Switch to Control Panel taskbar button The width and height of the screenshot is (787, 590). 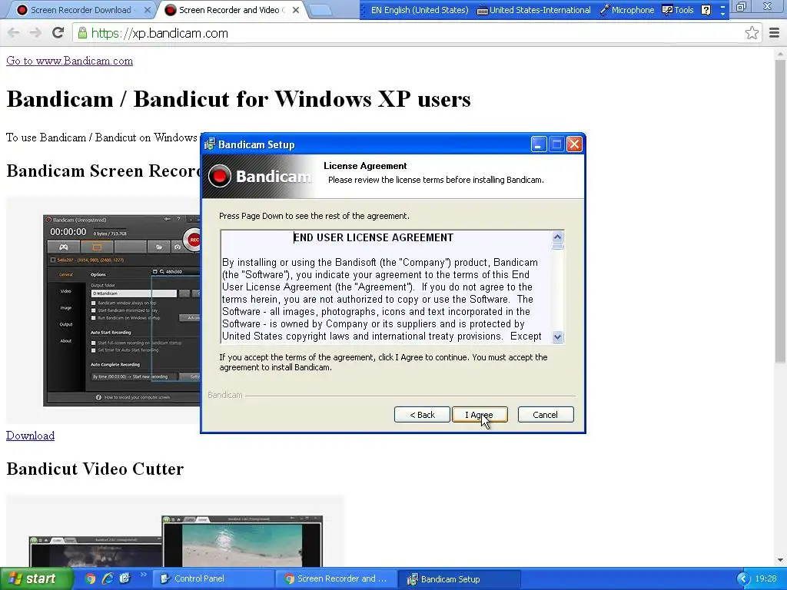click(213, 578)
